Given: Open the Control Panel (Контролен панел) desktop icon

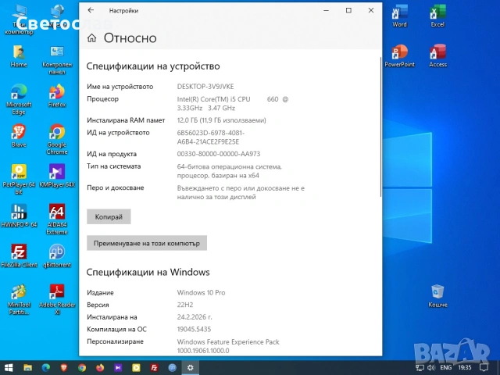Looking at the screenshot, I should coord(57,59).
